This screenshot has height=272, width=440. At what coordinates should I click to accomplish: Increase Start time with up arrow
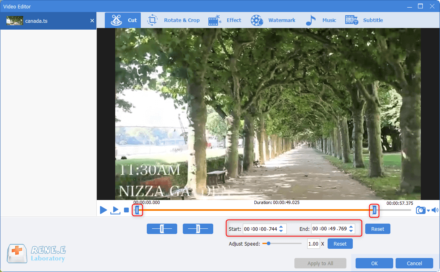[281, 227]
